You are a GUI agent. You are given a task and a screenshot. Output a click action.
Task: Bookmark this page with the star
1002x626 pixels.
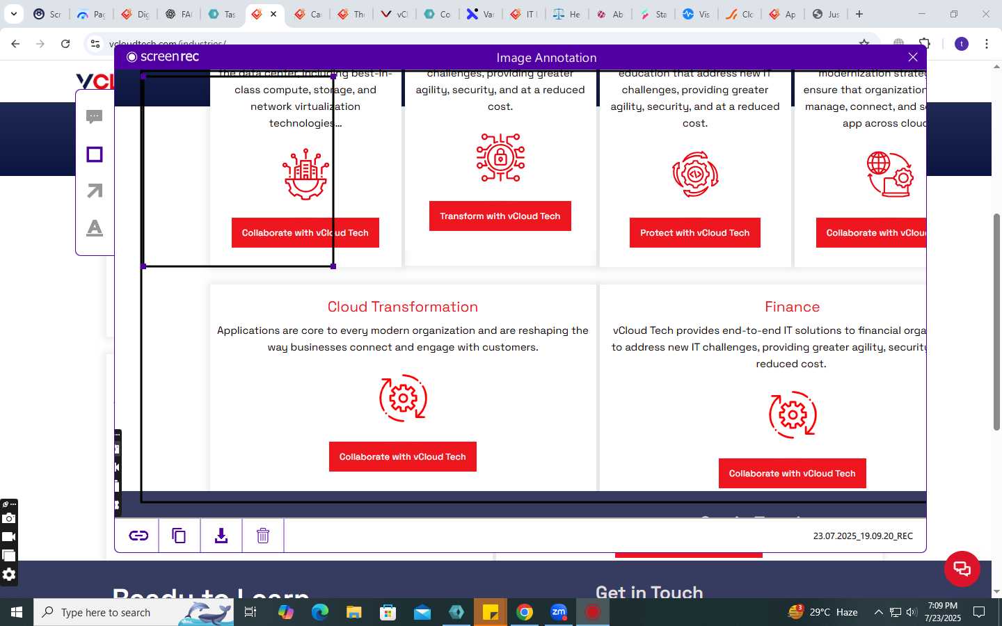(x=864, y=43)
